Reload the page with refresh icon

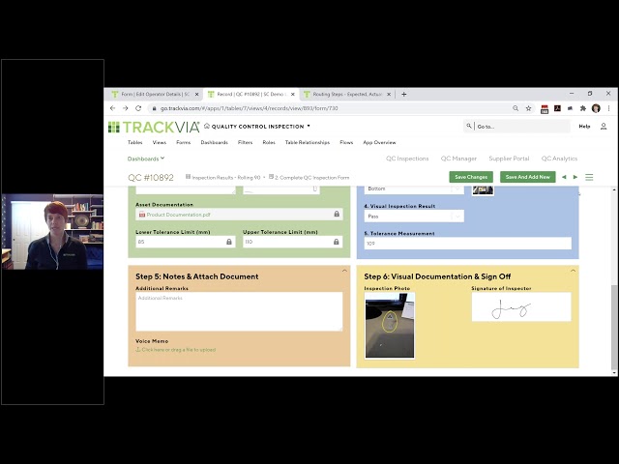click(x=138, y=108)
